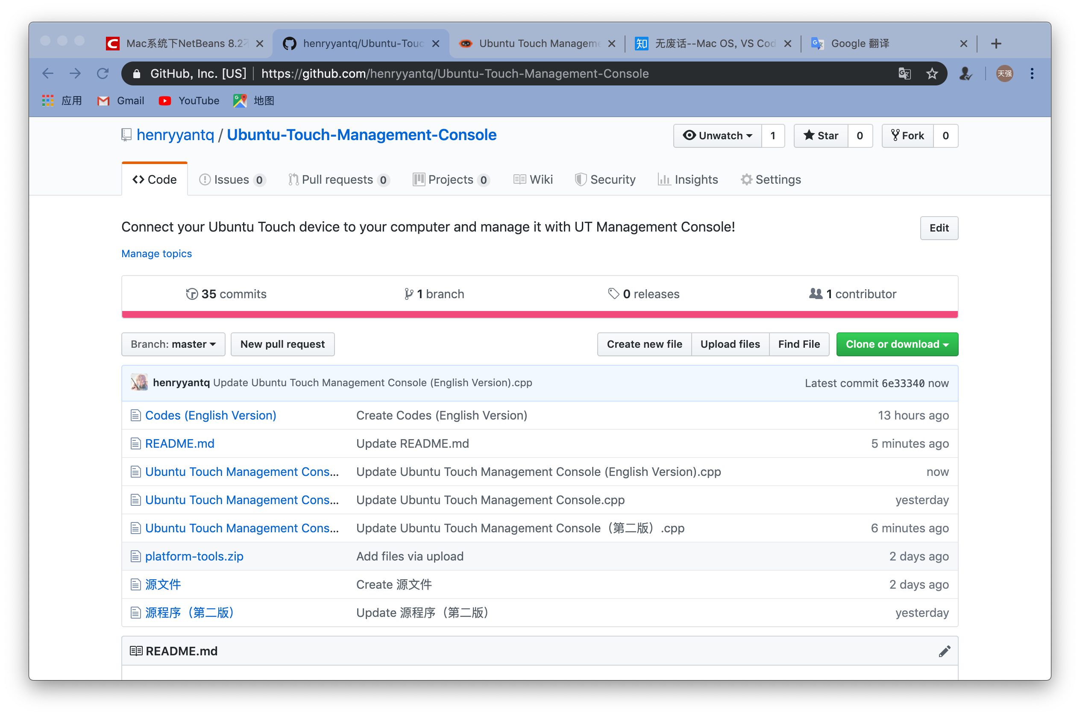The height and width of the screenshot is (716, 1080).
Task: Edit README.md with the pencil icon
Action: pyautogui.click(x=944, y=651)
